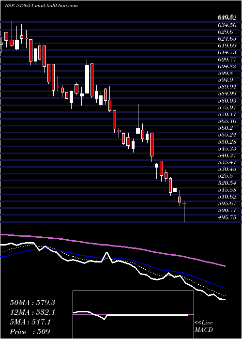Click the 505.67 price axis label

coord(227,204)
